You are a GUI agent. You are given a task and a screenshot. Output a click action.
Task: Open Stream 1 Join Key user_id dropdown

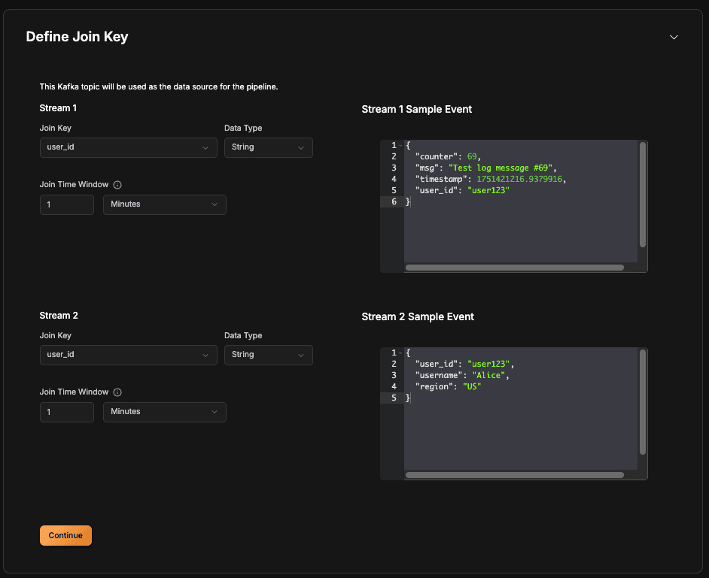pos(129,147)
